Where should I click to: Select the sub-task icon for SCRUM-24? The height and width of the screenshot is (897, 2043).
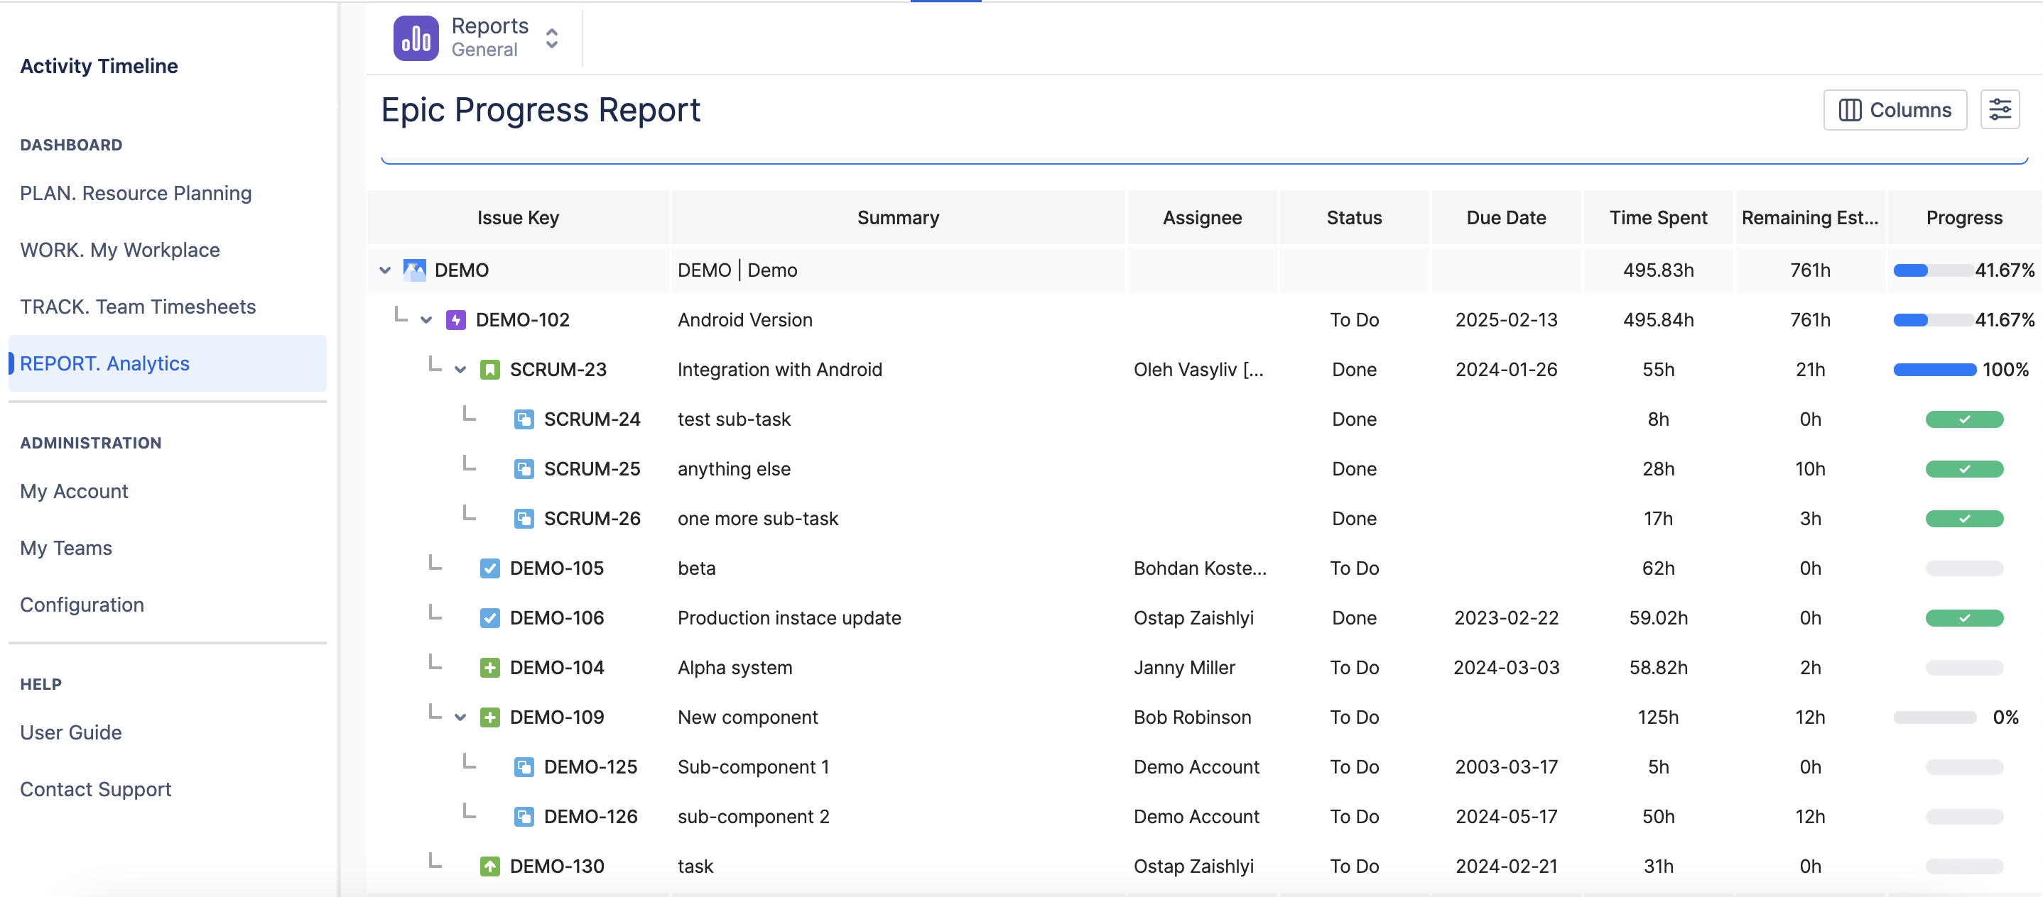pyautogui.click(x=524, y=419)
